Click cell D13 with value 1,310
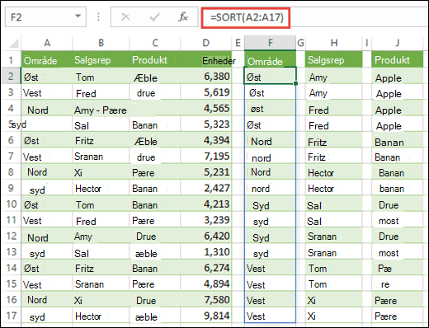Screen dimensions: 429x328 206,252
